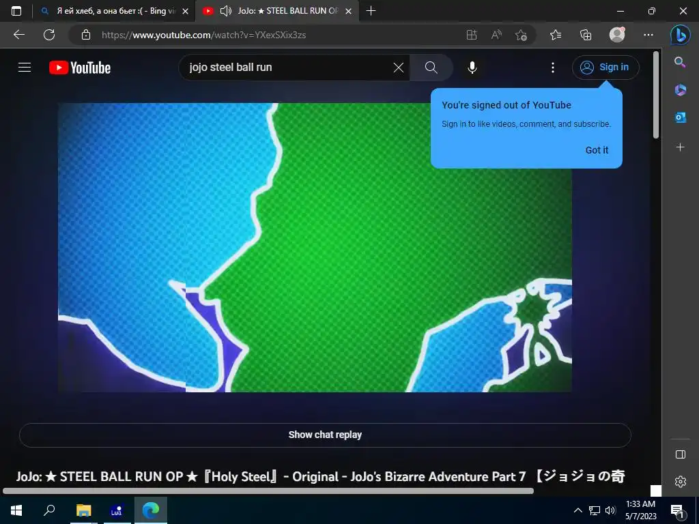
Task: Open YouTube settings three-dot menu
Action: [553, 68]
